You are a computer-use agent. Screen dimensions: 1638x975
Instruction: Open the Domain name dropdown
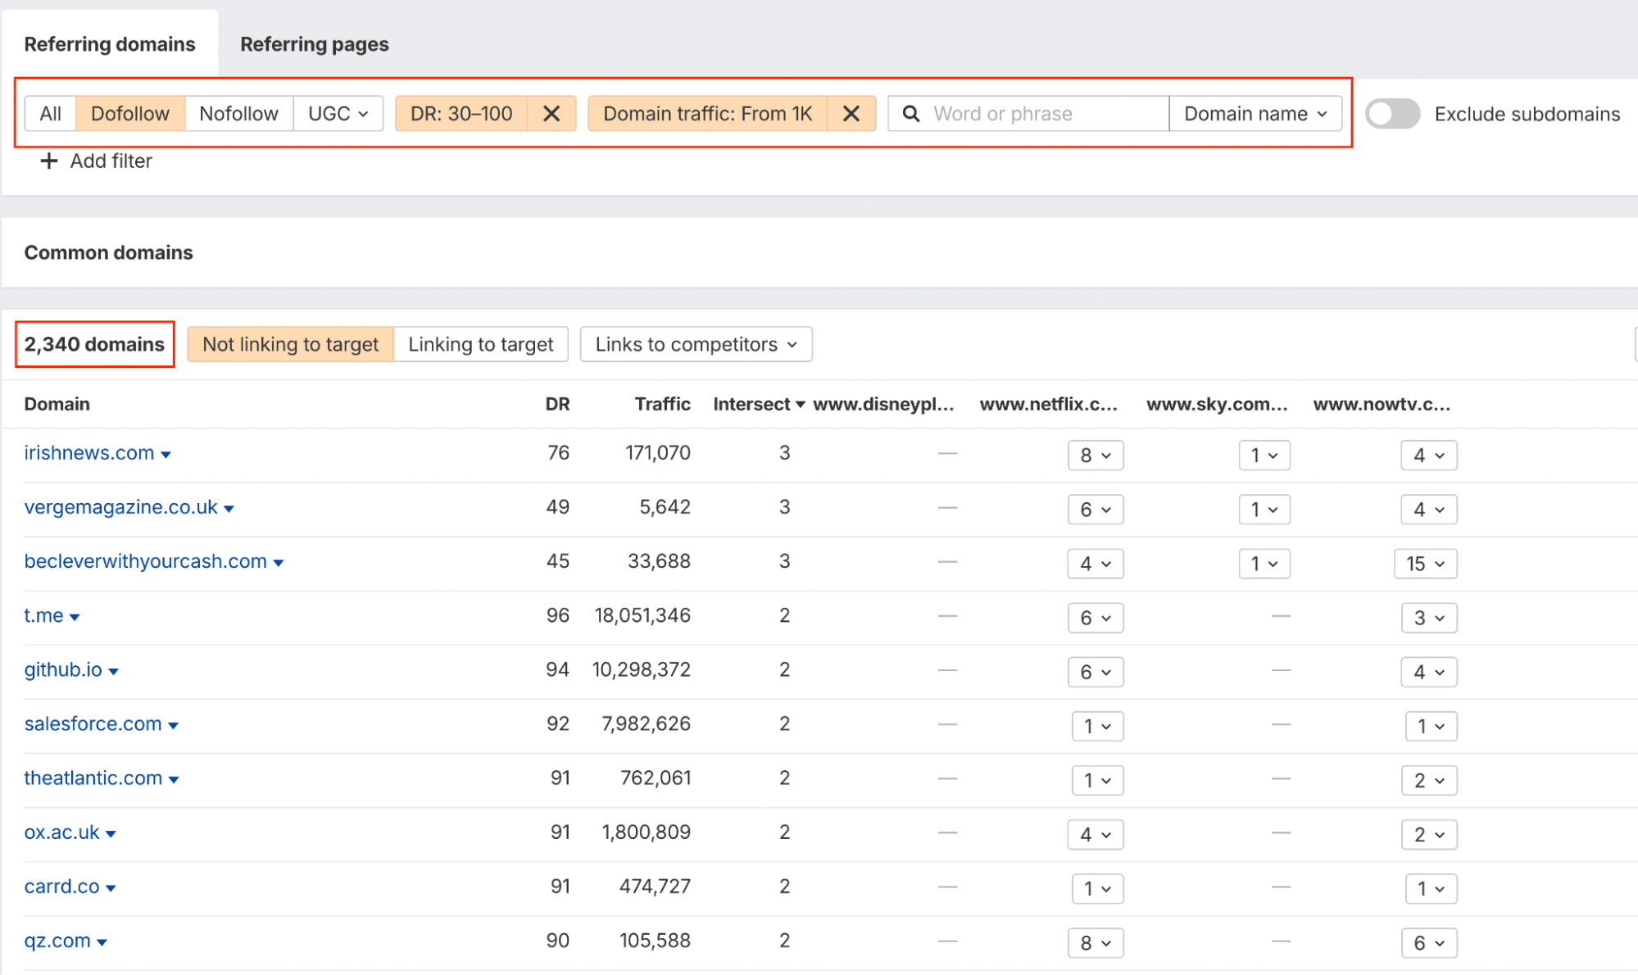pos(1255,114)
